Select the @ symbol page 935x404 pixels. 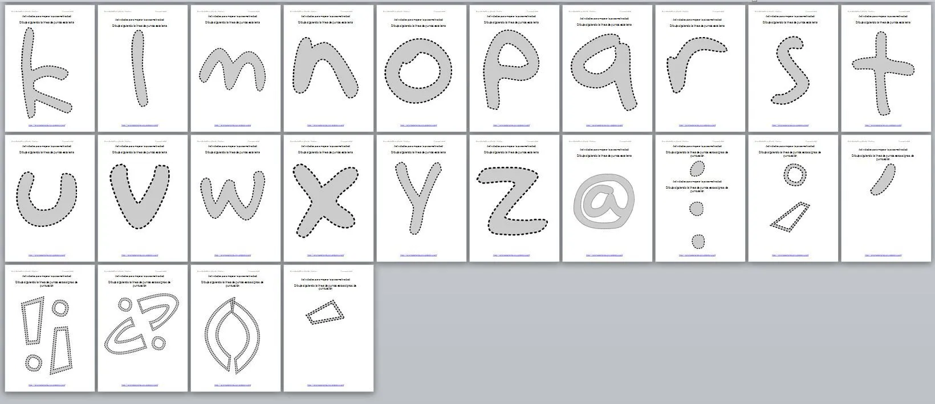pyautogui.click(x=607, y=198)
